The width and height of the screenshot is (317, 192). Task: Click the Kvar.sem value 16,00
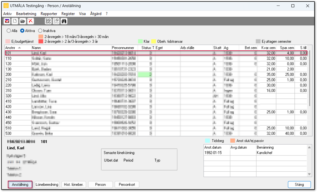271,90
